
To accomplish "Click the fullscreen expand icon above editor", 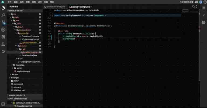I will pyautogui.click(x=197, y=6).
